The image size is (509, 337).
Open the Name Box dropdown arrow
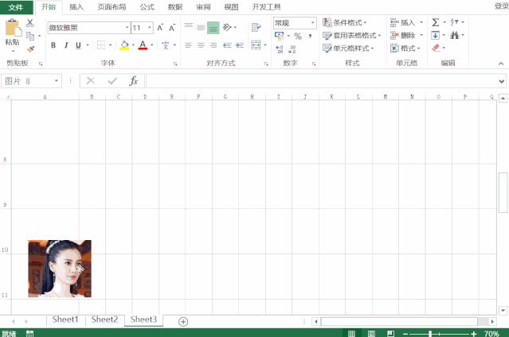57,81
